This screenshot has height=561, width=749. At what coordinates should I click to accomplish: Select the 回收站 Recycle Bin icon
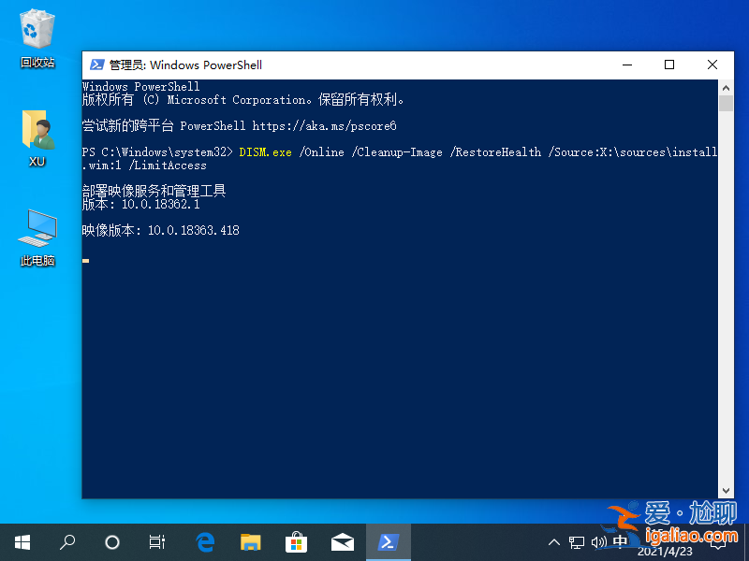37,30
